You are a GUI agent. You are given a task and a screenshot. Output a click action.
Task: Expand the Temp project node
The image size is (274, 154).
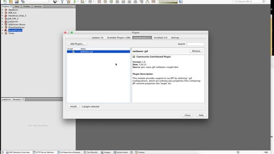pos(3,33)
